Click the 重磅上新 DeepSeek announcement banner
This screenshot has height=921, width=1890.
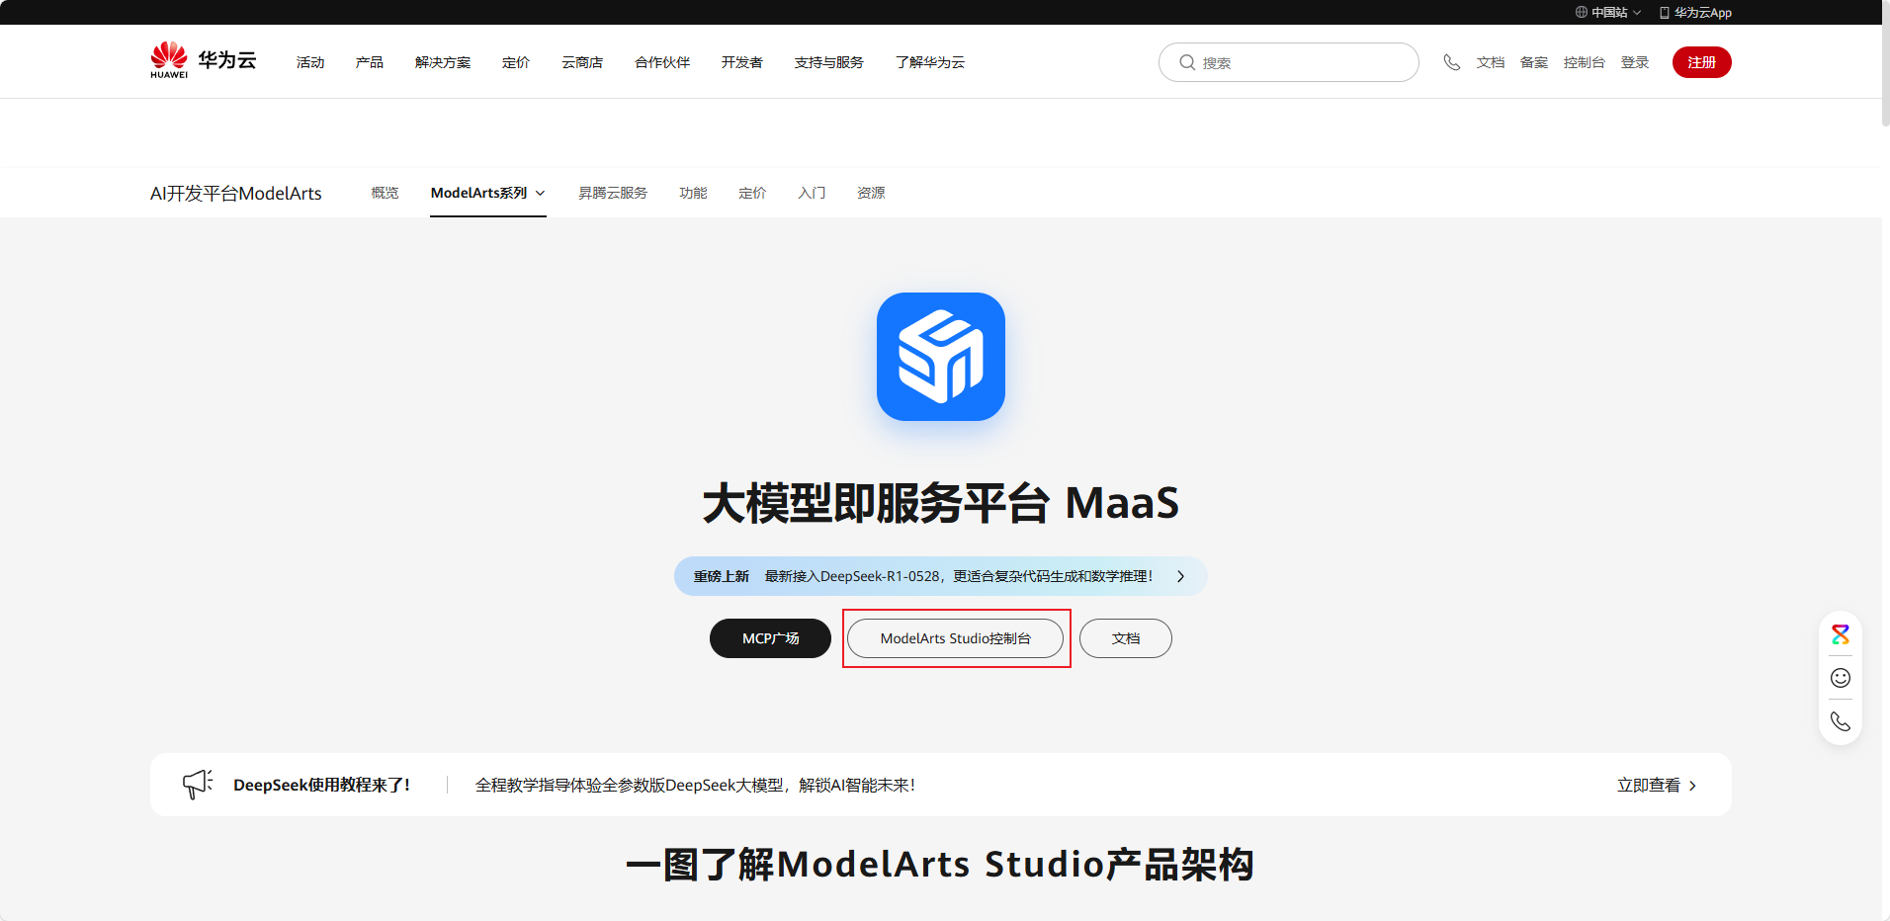(940, 576)
